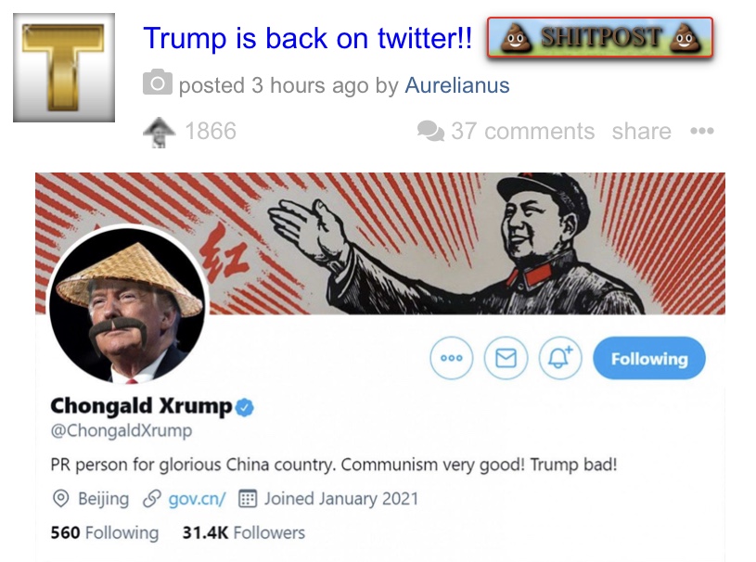Click the username Aurelianus
The image size is (756, 562).
(457, 85)
